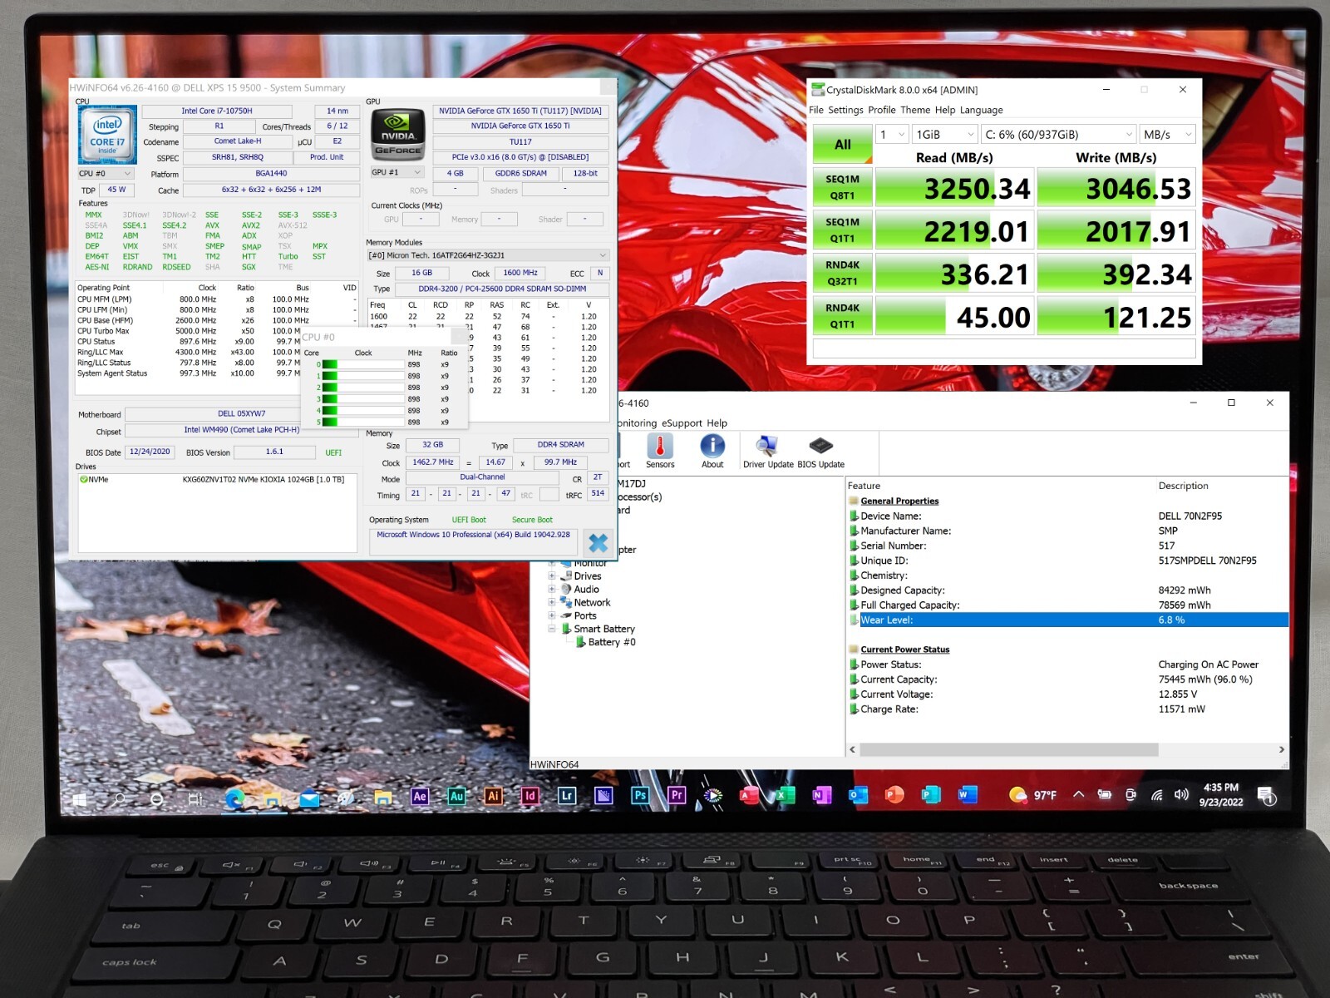The image size is (1330, 998).
Task: Run all benchmarks with the All button
Action: [842, 144]
